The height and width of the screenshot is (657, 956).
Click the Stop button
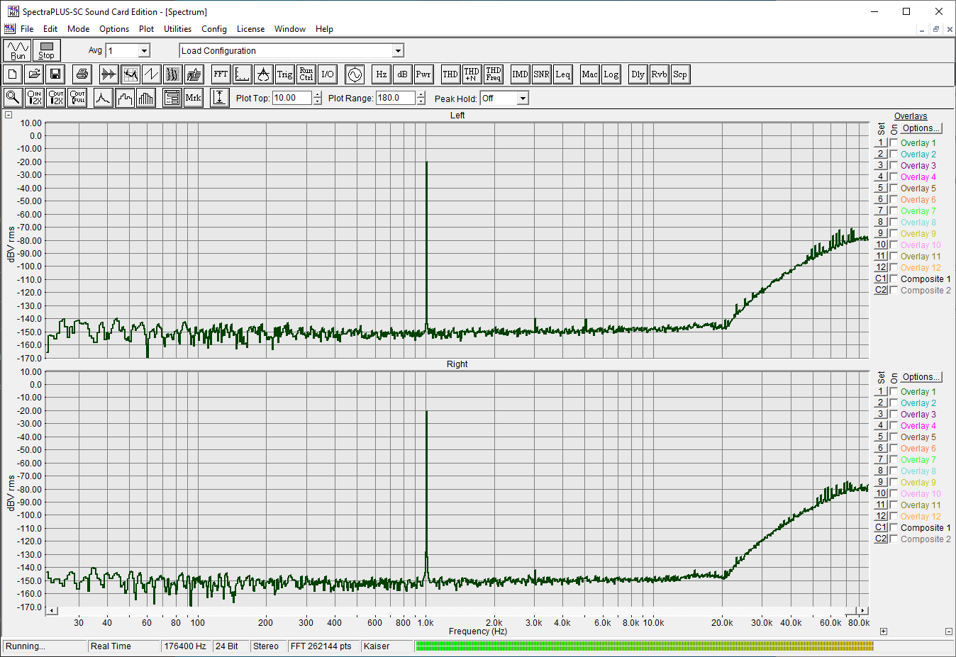click(x=47, y=50)
